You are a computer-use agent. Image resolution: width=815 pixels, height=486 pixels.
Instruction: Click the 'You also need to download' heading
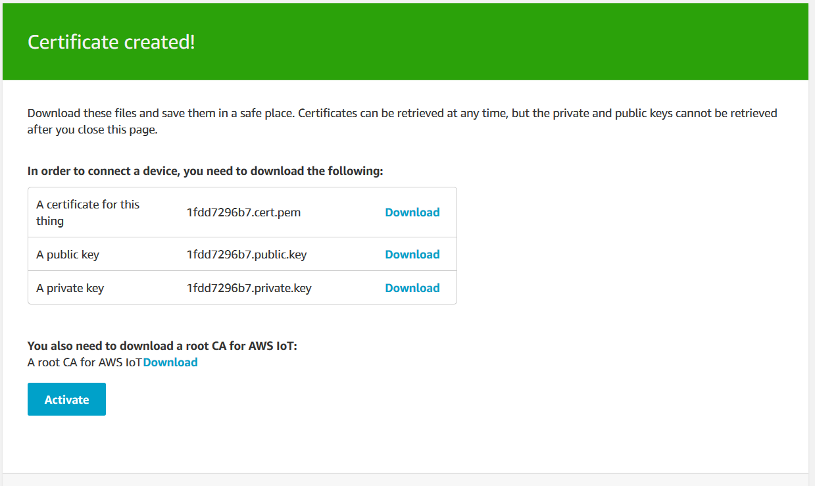(x=162, y=346)
